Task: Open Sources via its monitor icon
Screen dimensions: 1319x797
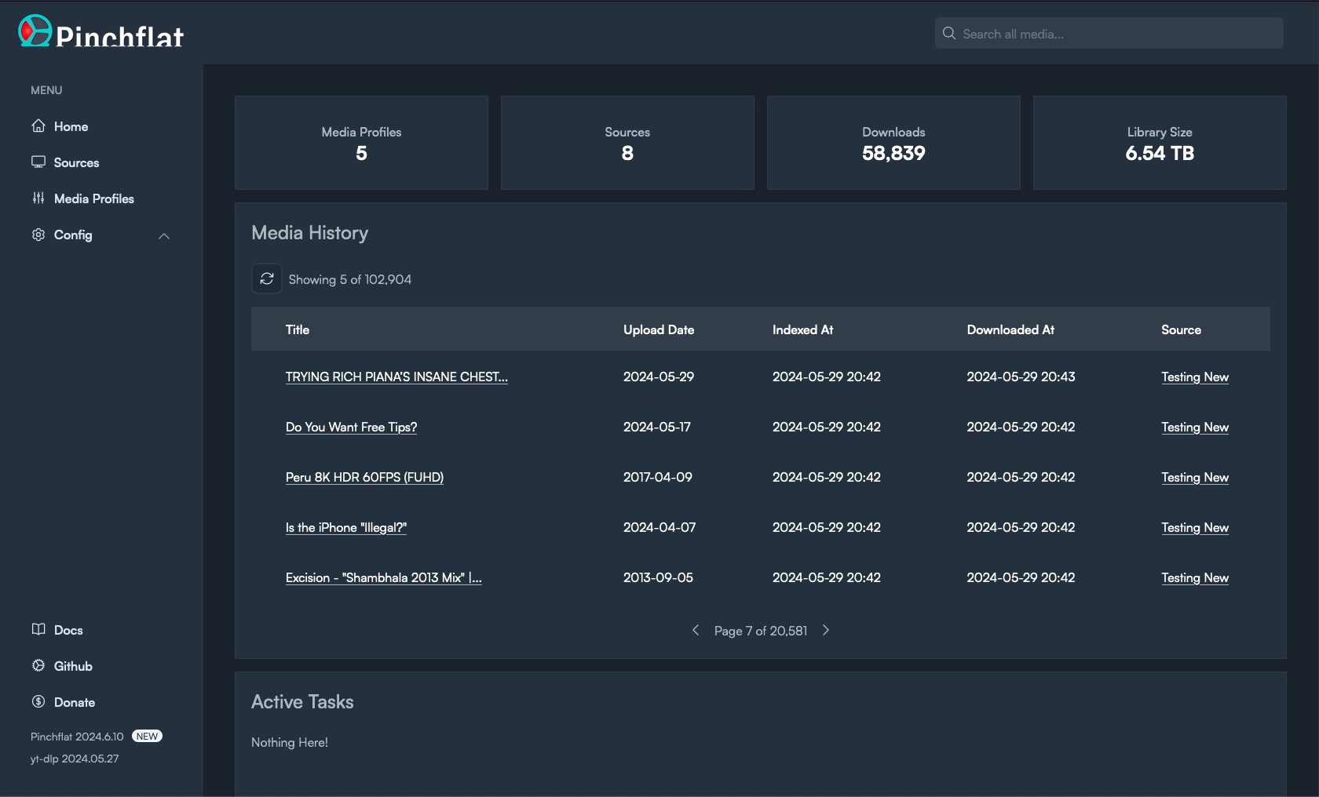Action: pyautogui.click(x=38, y=162)
